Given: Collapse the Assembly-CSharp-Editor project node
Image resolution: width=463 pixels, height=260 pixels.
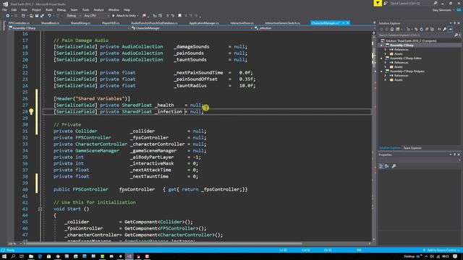Looking at the screenshot, I should point(381,58).
